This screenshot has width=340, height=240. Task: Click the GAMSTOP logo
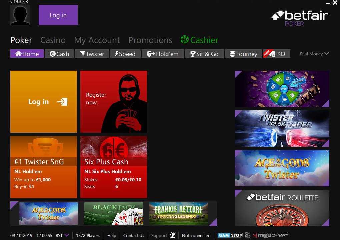point(230,235)
